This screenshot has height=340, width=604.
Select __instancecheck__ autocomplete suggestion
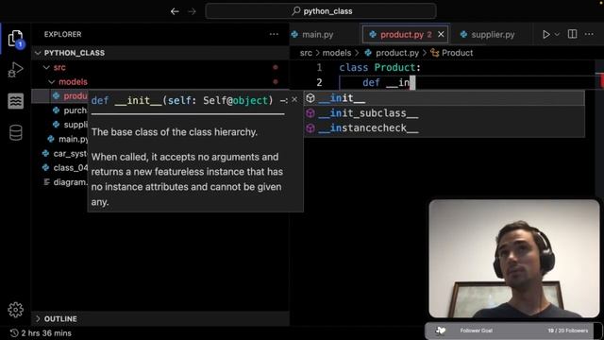pyautogui.click(x=445, y=128)
